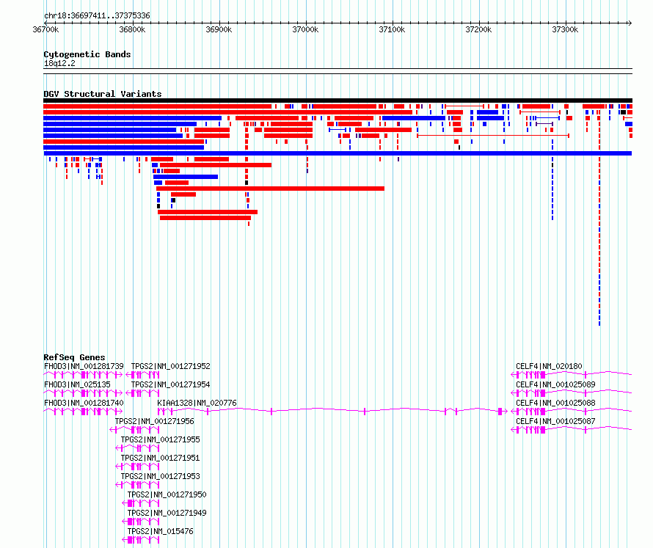Click the 37100k ruler tick label

pos(393,29)
